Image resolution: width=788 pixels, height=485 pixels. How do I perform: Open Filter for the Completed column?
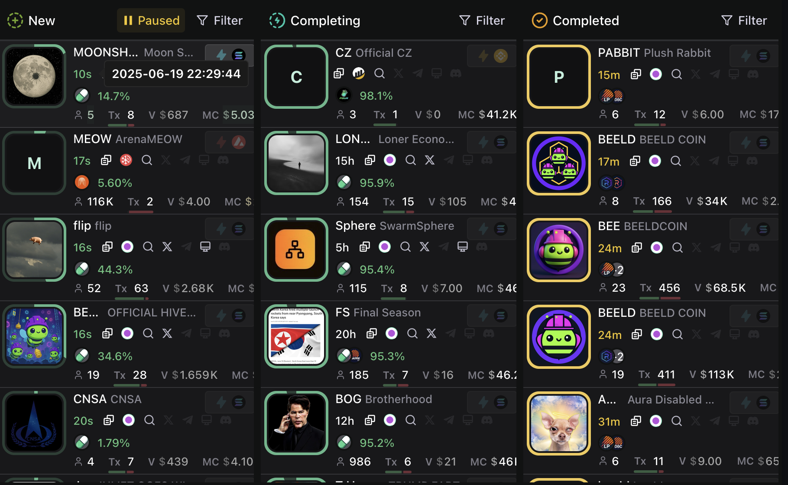coord(744,20)
